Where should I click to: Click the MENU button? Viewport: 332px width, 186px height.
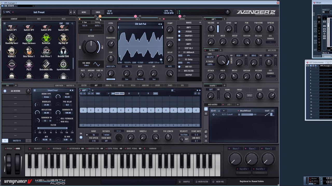pyautogui.click(x=84, y=12)
